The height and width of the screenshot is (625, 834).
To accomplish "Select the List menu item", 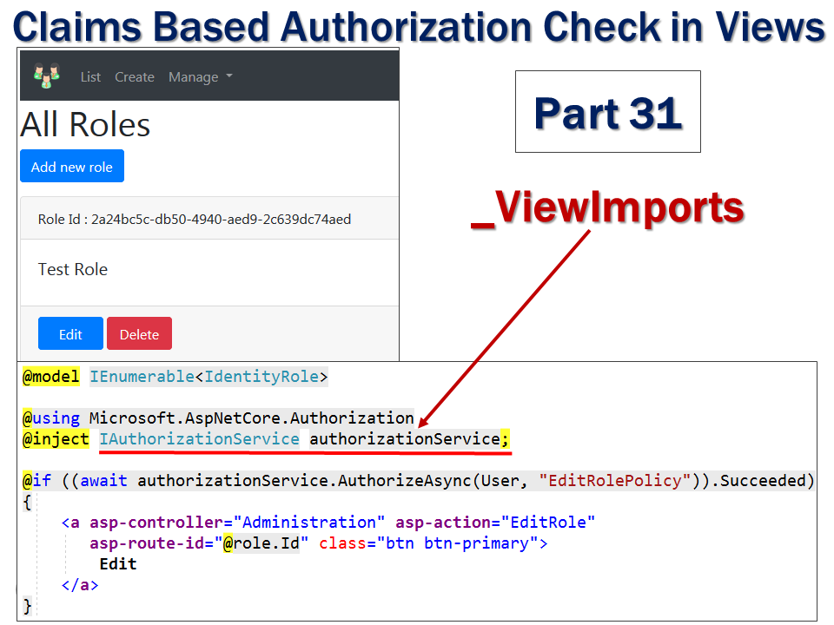I will click(90, 77).
